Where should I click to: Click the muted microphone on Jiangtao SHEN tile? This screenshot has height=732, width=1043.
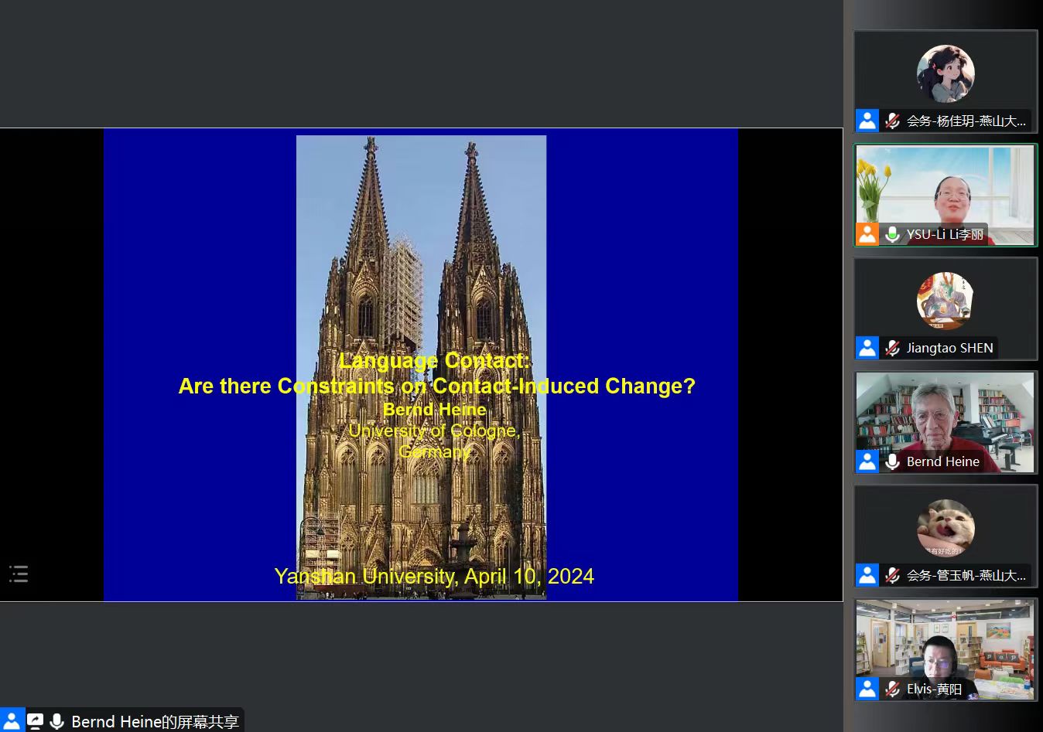coord(892,348)
